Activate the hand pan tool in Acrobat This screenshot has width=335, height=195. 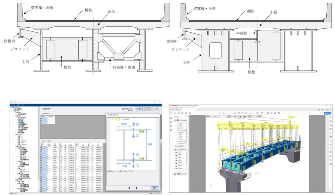[239, 113]
